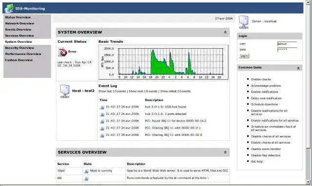Click Disable event handler link
The image size is (312, 186).
click(x=266, y=149)
